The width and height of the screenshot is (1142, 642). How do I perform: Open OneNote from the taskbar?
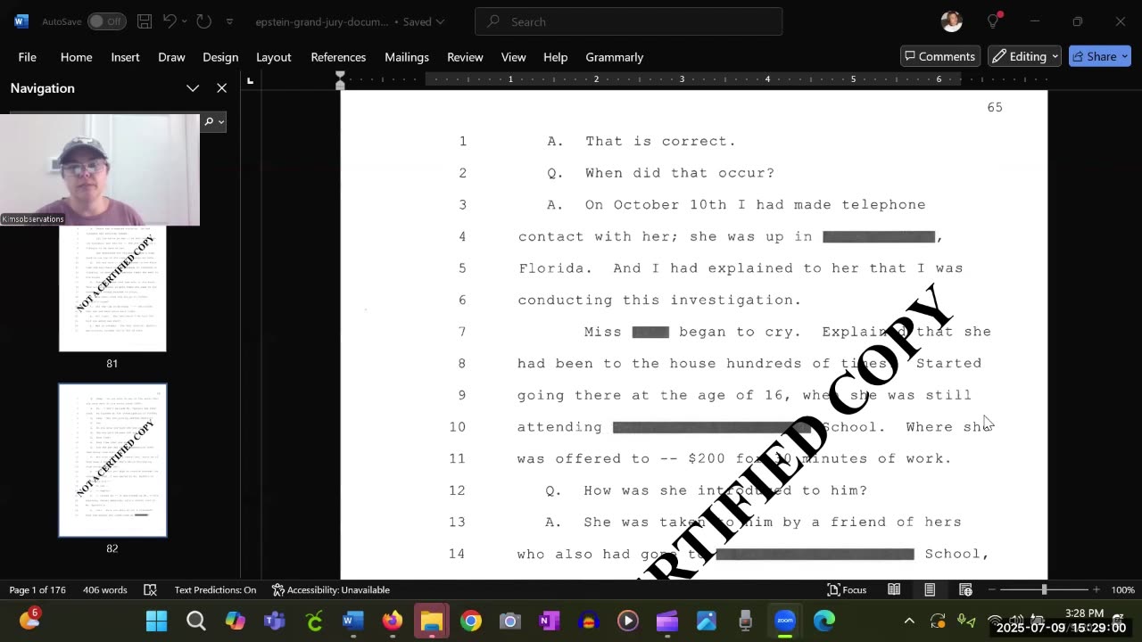[x=549, y=621]
